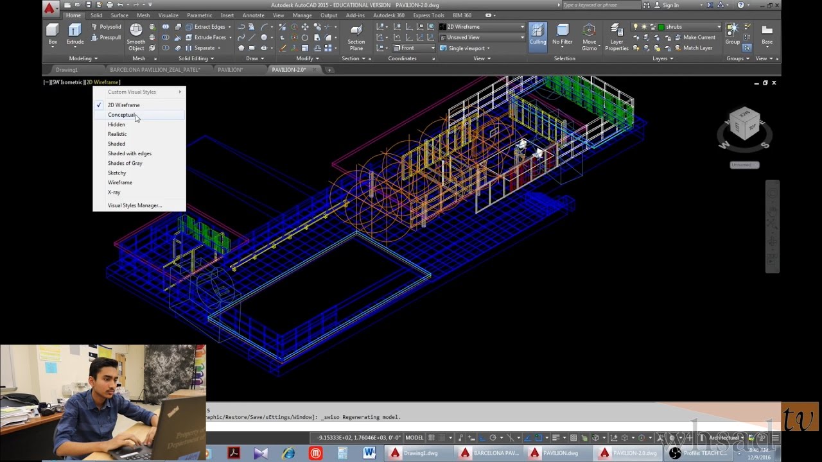Toggle snap mode in status bar
Image resolution: width=822 pixels, height=462 pixels.
coord(442,438)
